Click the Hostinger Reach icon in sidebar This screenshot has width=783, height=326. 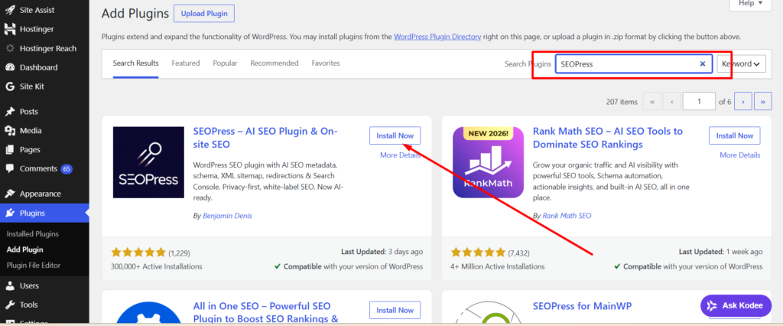pyautogui.click(x=9, y=48)
